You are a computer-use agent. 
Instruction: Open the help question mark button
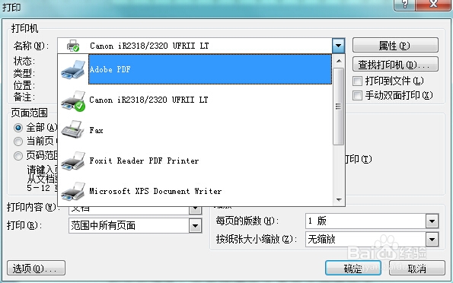point(404,5)
